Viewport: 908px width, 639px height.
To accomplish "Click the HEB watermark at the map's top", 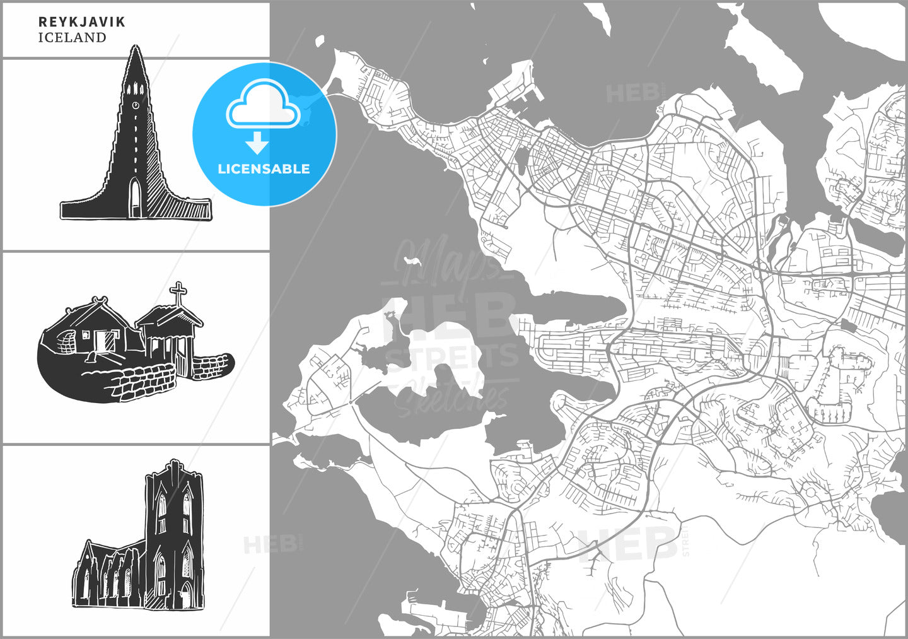I will (x=632, y=93).
